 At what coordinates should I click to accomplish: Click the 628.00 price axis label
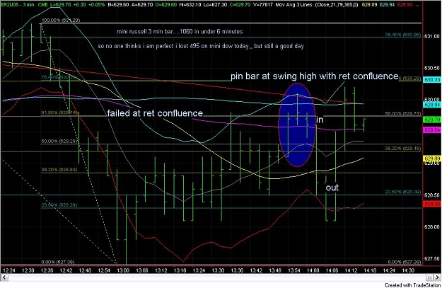coord(432,226)
